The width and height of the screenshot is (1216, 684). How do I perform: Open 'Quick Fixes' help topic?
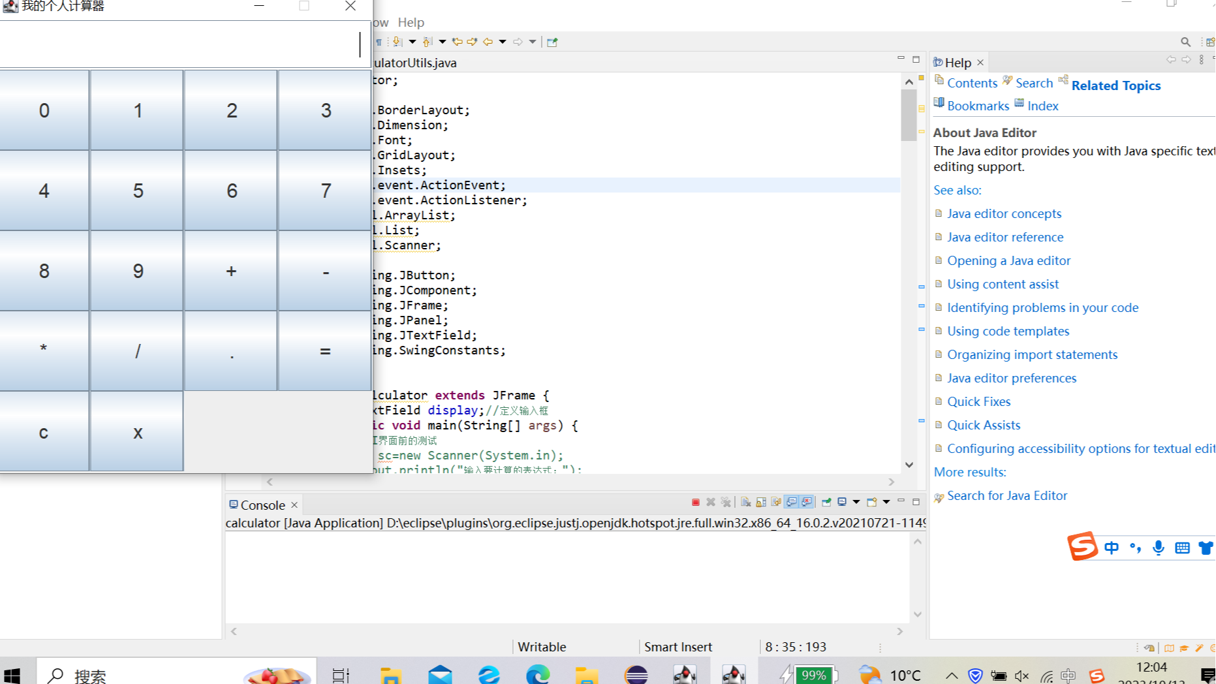click(x=978, y=401)
